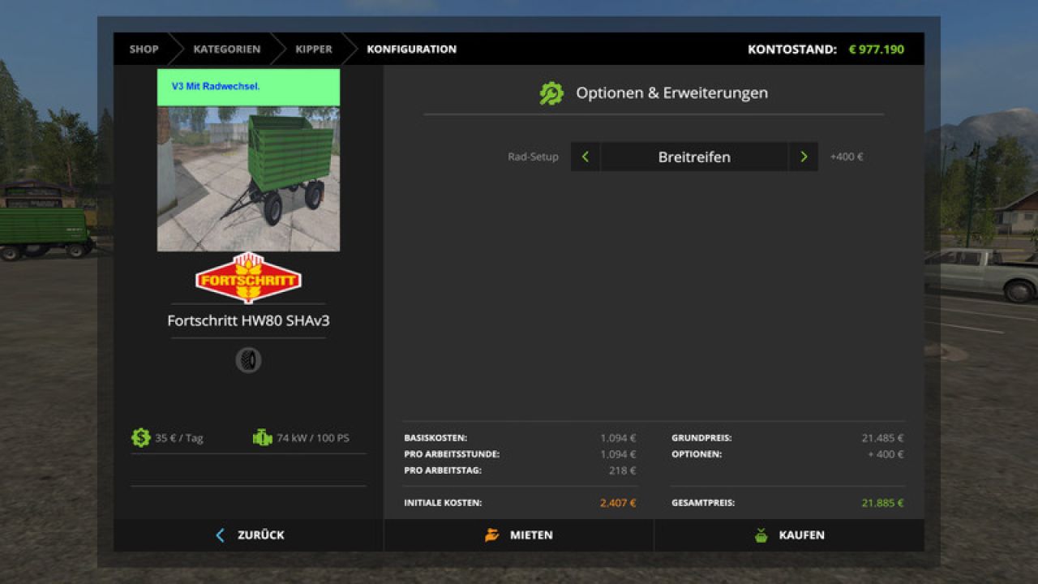This screenshot has width=1038, height=584.
Task: Select next Rad-Setup option with right arrow
Action: point(803,157)
